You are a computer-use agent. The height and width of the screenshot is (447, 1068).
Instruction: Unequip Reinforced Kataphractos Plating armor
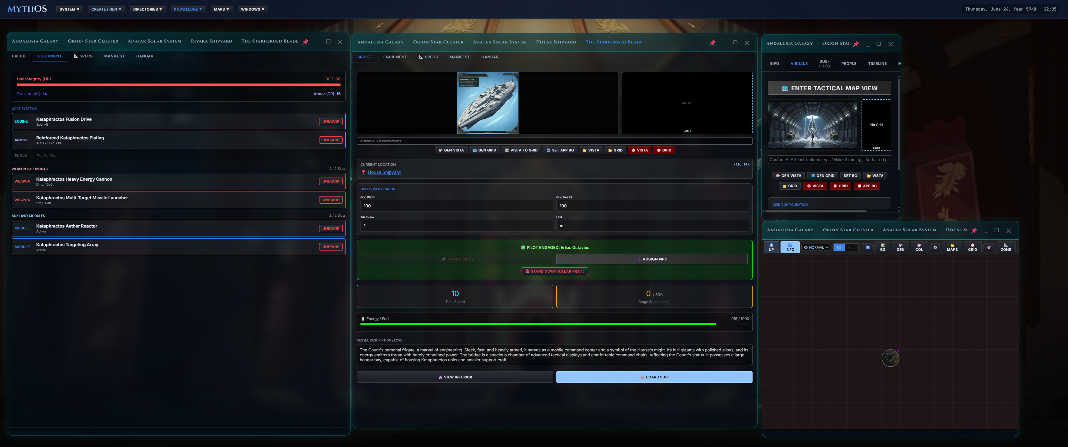[331, 140]
